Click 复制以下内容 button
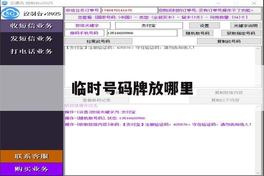Image resolution: width=264 pixels, height=176 pixels. click(225, 100)
